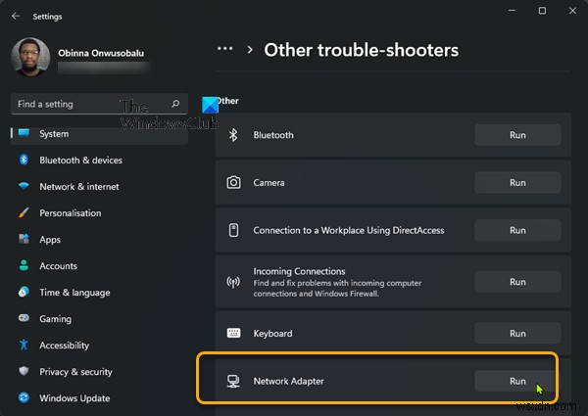
Task: Run the Network Adapter troubleshooter
Action: coord(517,381)
